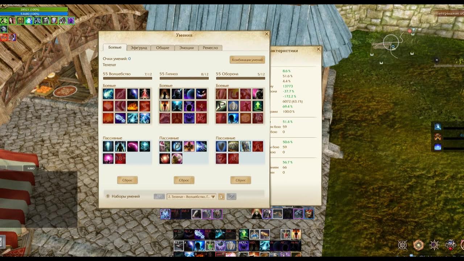Reset Гипноз skills with Сброс
Image resolution: width=464 pixels, height=261 pixels.
[184, 180]
